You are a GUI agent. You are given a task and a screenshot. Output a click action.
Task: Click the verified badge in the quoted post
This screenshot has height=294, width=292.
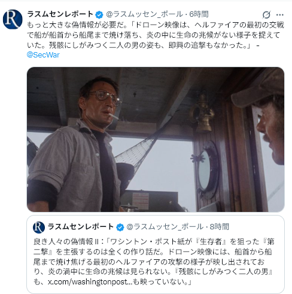tap(120, 227)
